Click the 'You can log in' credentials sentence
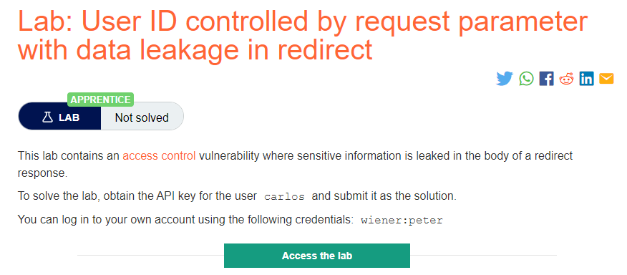 230,220
